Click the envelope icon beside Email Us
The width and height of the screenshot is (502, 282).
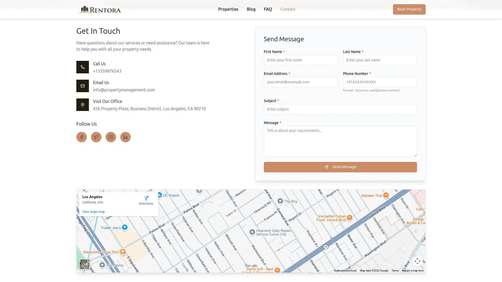click(x=83, y=86)
